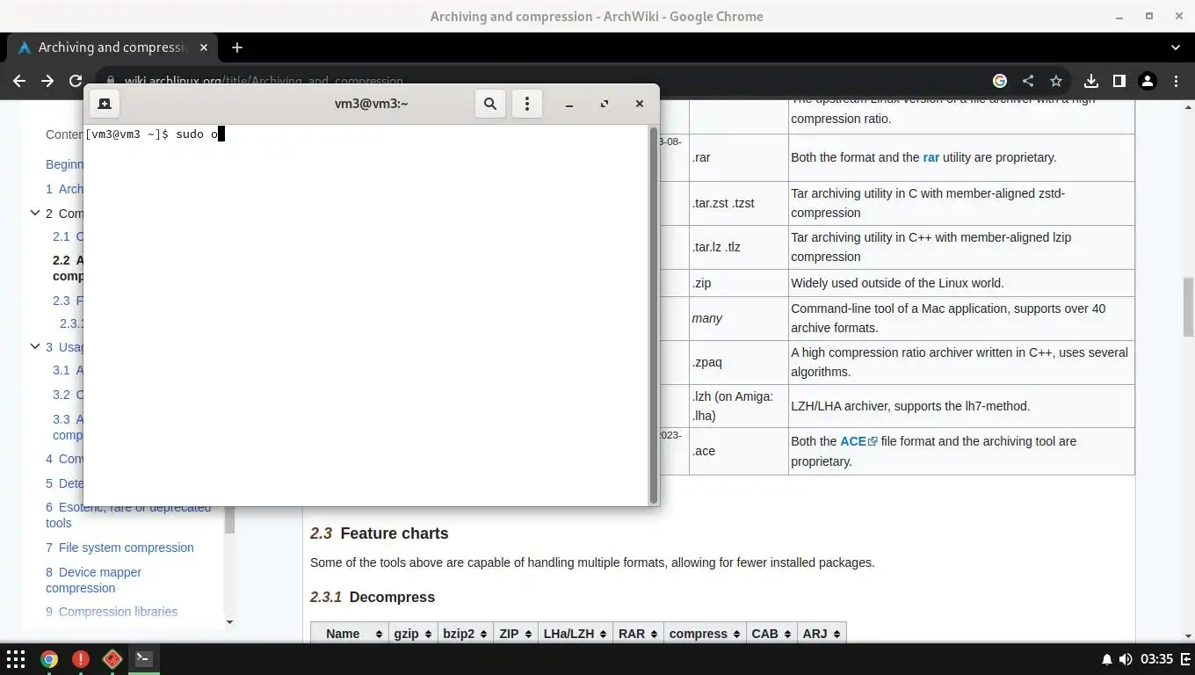Launch Chrome from the taskbar
Viewport: 1195px width, 675px height.
[49, 658]
